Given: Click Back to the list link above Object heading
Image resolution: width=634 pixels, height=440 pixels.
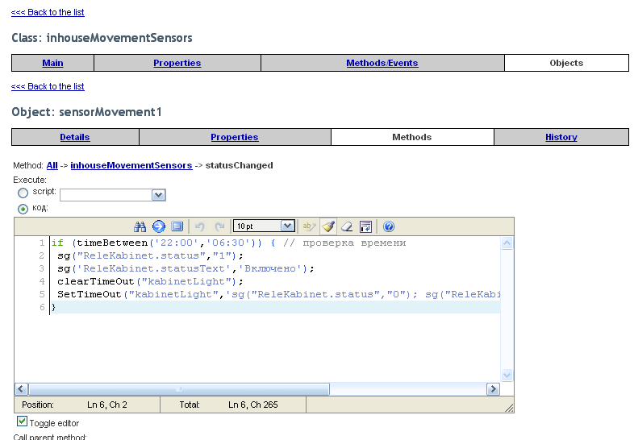Looking at the screenshot, I should tap(48, 86).
